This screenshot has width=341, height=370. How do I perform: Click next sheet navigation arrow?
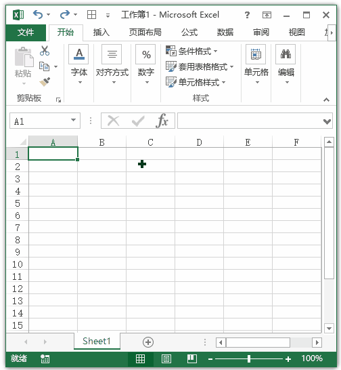click(45, 342)
